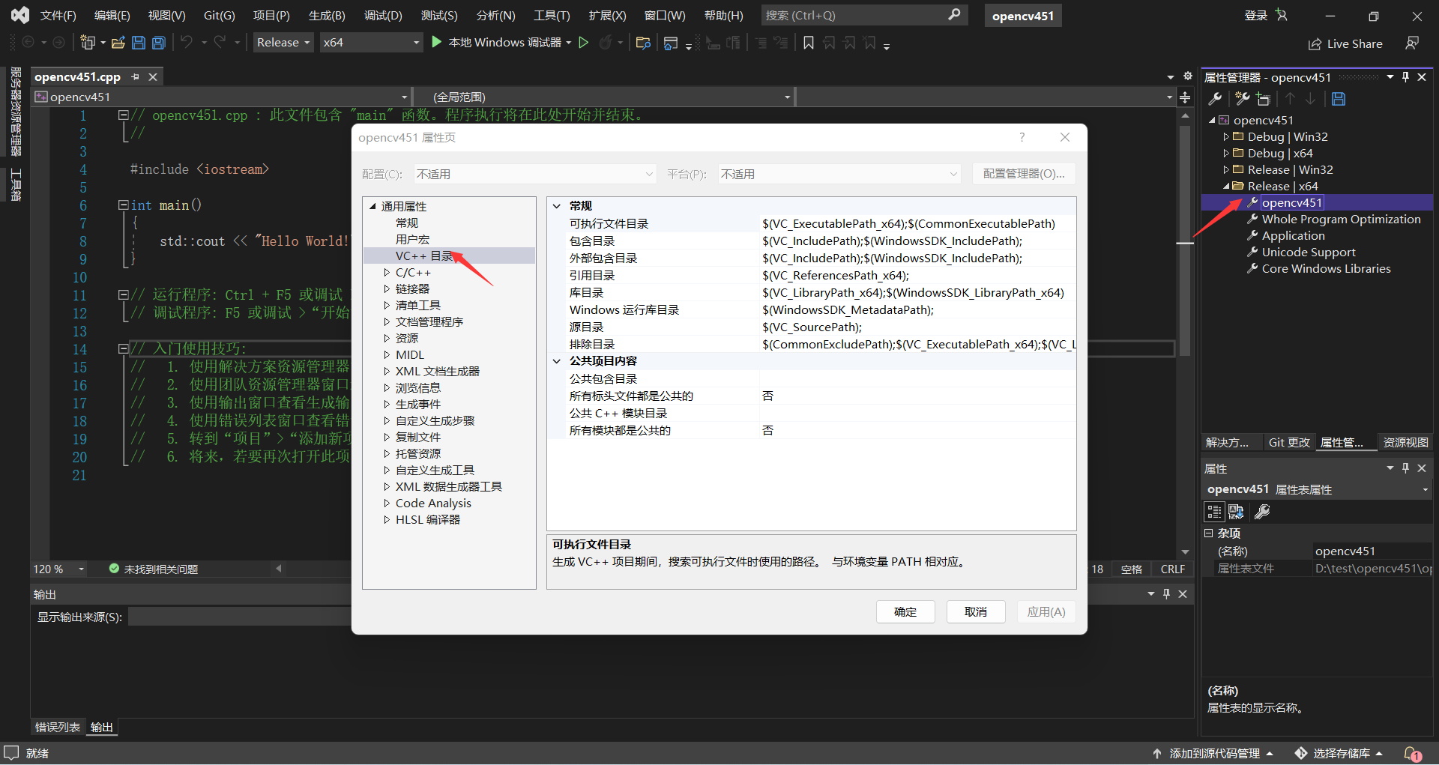The width and height of the screenshot is (1439, 765).
Task: Switch to the Git 更改 tab
Action: pos(1289,443)
